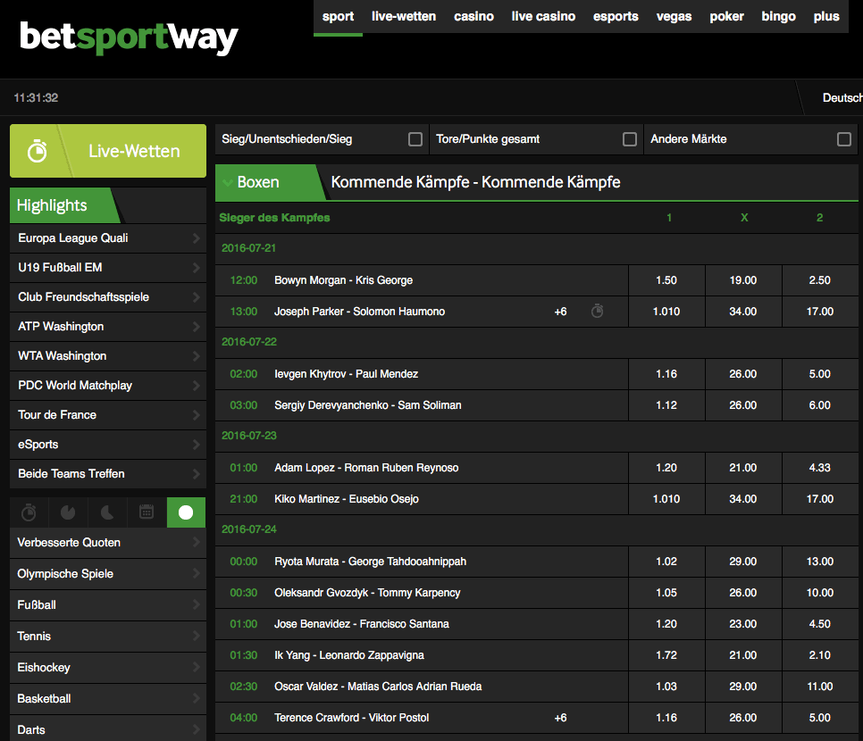Viewport: 863px width, 741px height.
Task: Collapse Boxen section via green chevron
Action: 227,183
